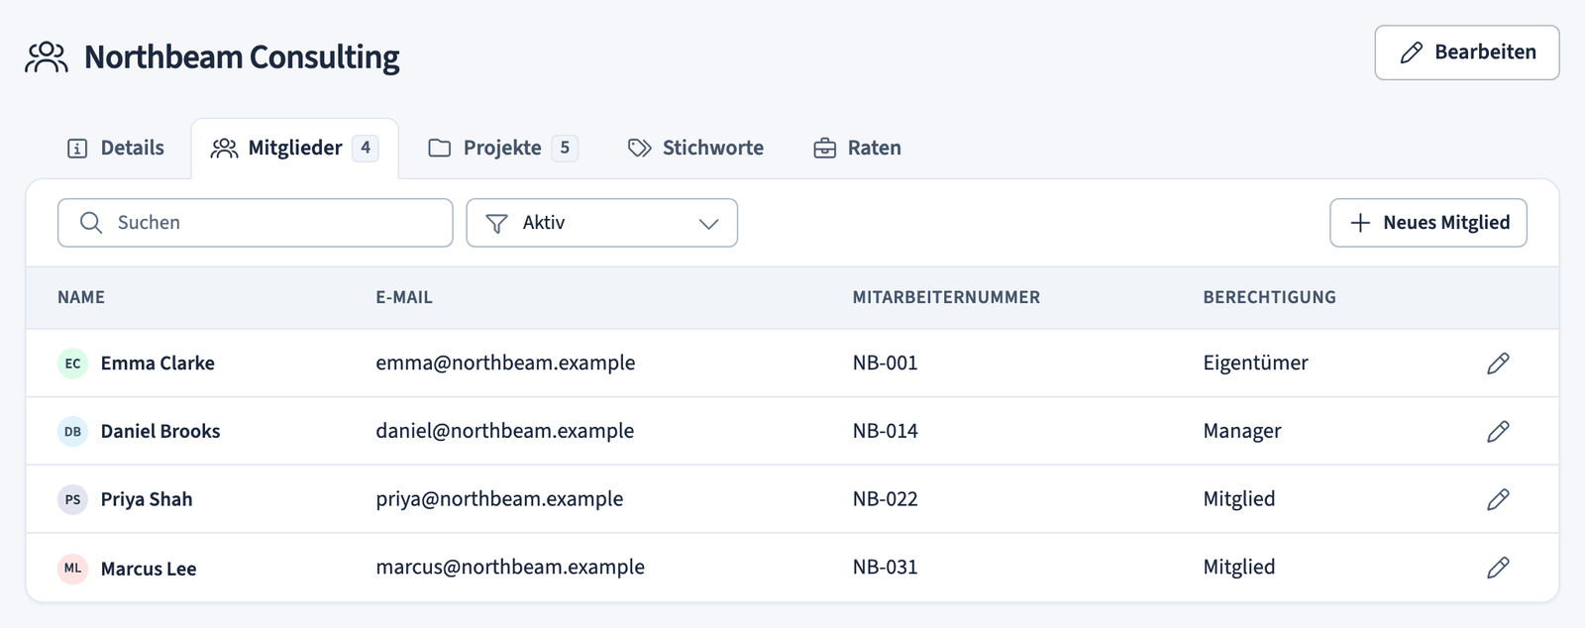Screen dimensions: 1585x628
Task: Focus the Suchen search field
Action: (256, 223)
